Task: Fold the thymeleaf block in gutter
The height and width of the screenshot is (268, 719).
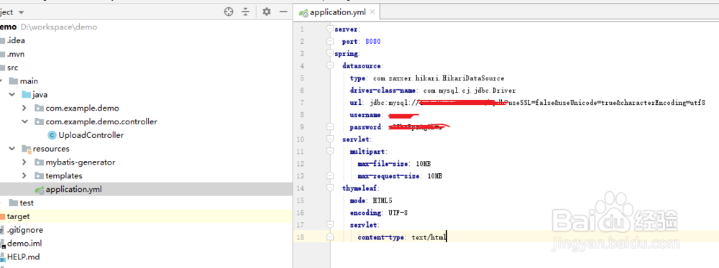Action: point(330,188)
